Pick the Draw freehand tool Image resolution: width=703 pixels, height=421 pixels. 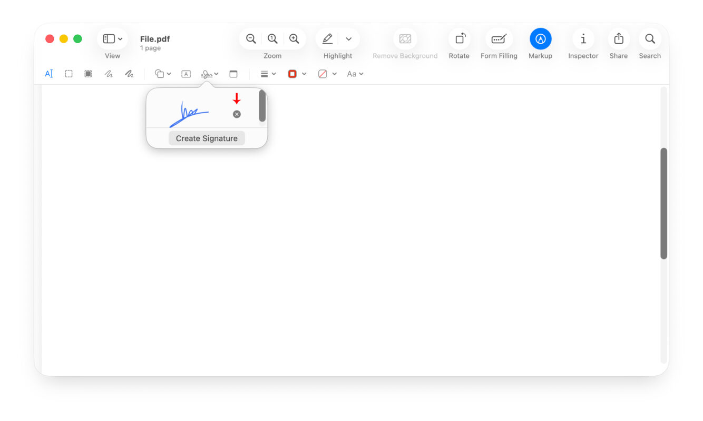coord(129,74)
